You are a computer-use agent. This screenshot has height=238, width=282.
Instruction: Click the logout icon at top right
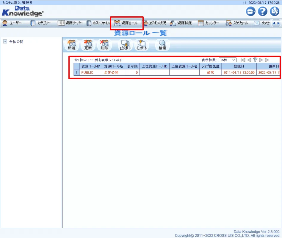(274, 12)
